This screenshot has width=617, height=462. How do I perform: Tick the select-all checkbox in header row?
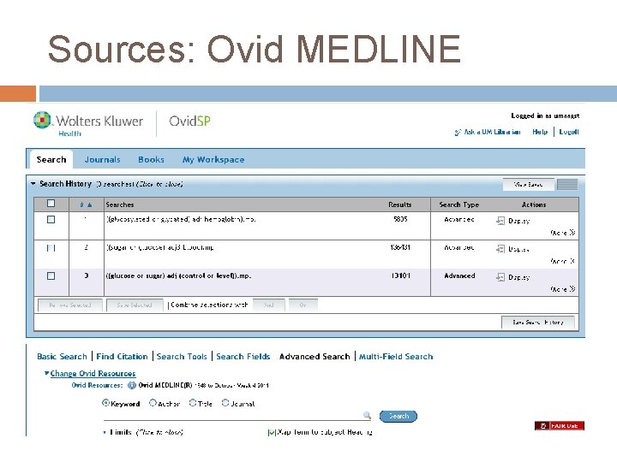click(x=51, y=203)
